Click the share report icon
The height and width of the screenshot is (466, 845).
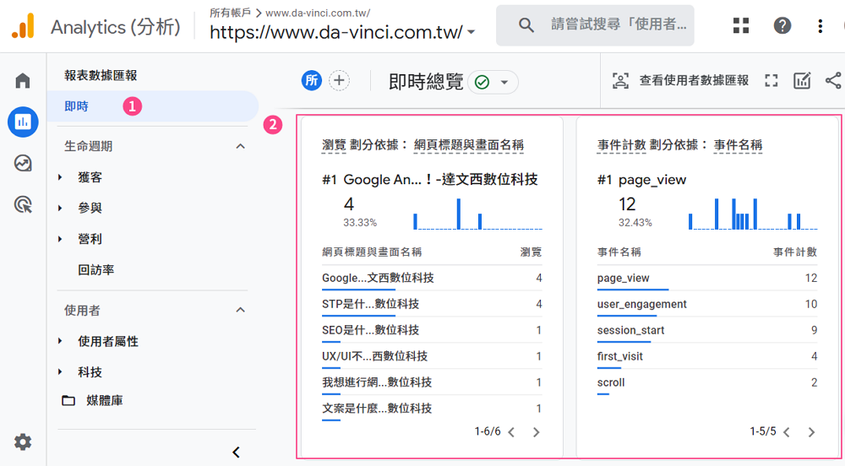(833, 81)
